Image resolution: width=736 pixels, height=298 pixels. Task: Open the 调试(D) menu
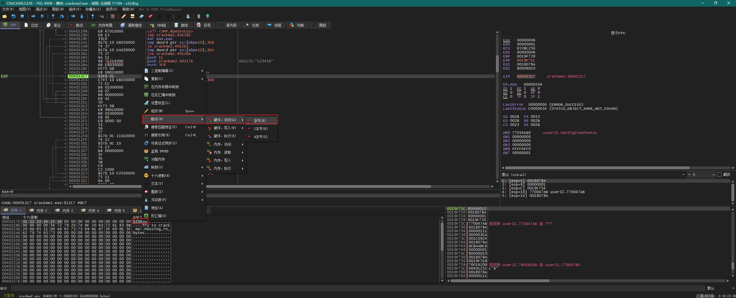pos(41,9)
